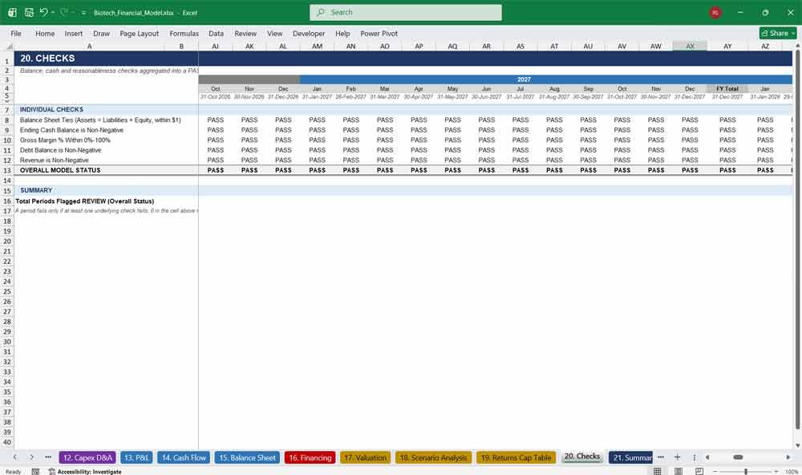802x475 pixels.
Task: Click the Share button
Action: [x=778, y=33]
